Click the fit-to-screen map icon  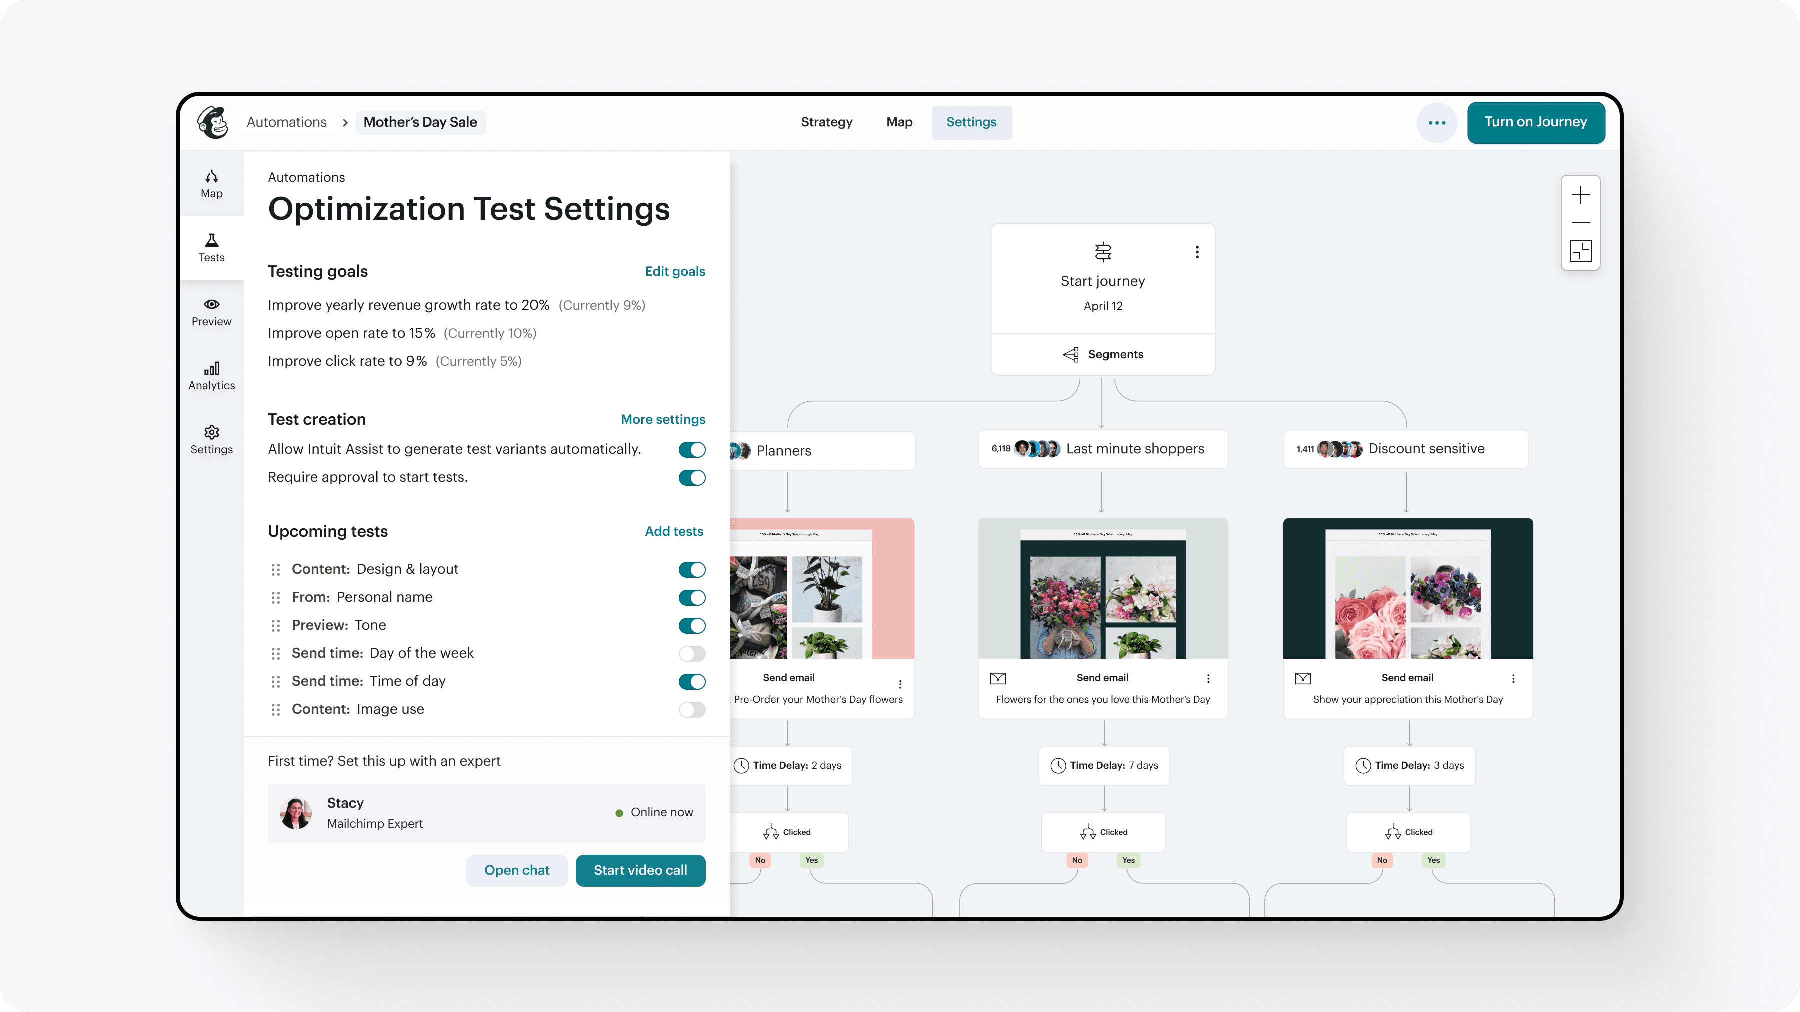point(1580,250)
